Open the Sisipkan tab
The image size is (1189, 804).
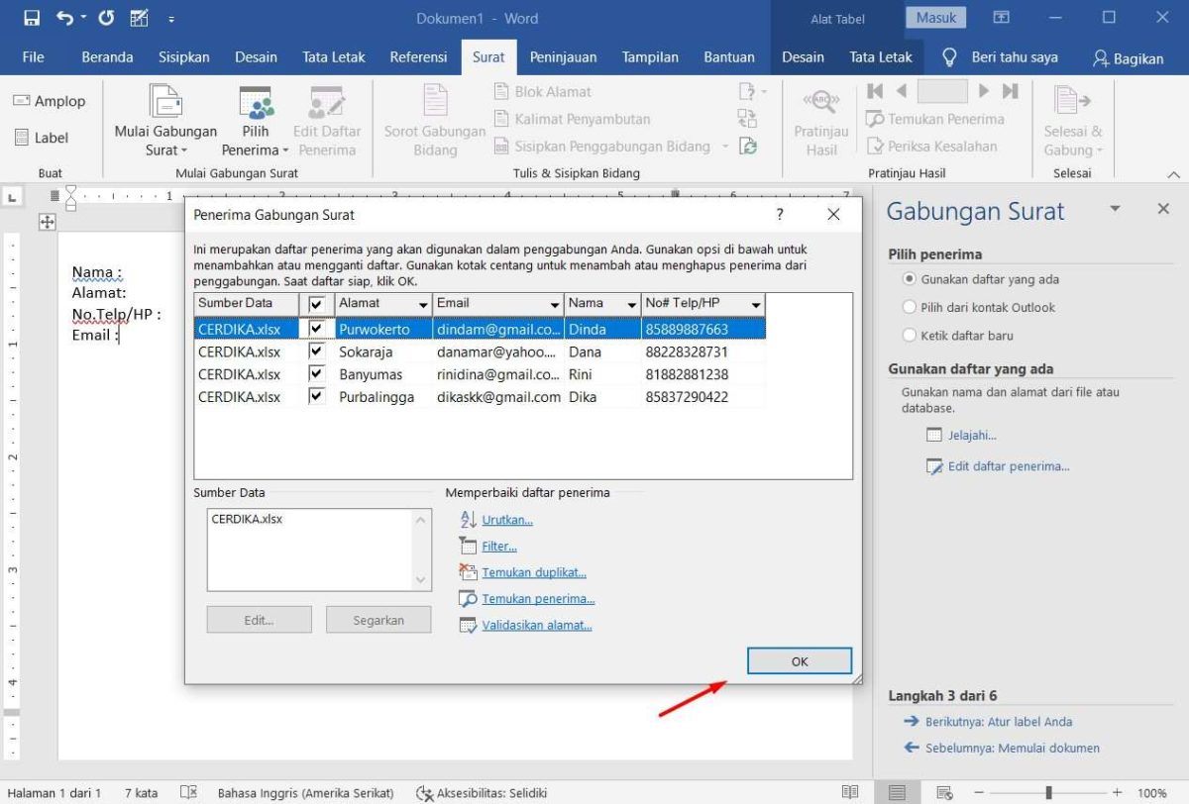click(184, 57)
